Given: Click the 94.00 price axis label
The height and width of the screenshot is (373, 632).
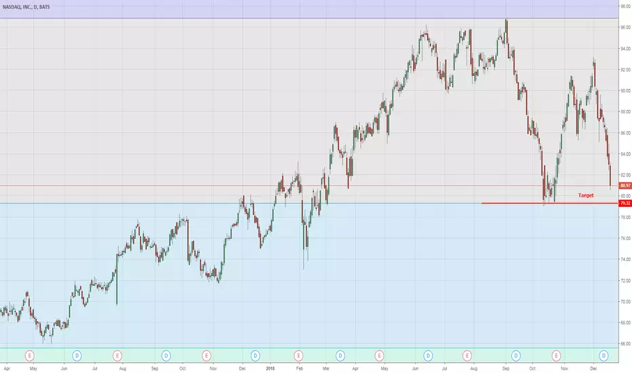Looking at the screenshot, I should (625, 48).
